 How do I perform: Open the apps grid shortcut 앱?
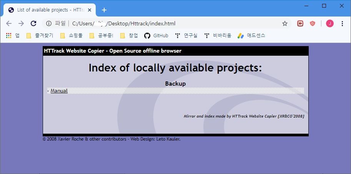pos(13,36)
